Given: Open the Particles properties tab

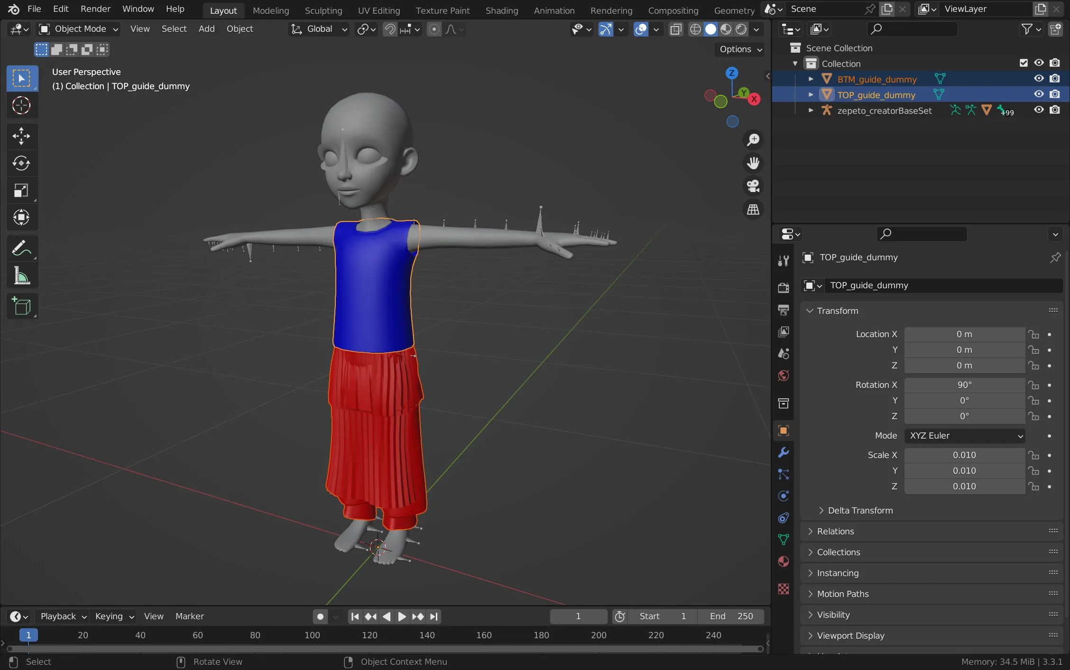Looking at the screenshot, I should point(784,474).
